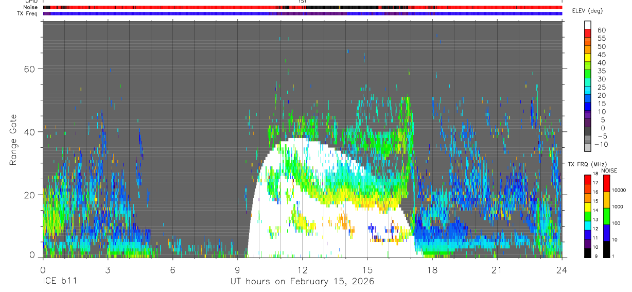
Task: Click the '45' label on ELEV colorbar
Action: (x=601, y=55)
